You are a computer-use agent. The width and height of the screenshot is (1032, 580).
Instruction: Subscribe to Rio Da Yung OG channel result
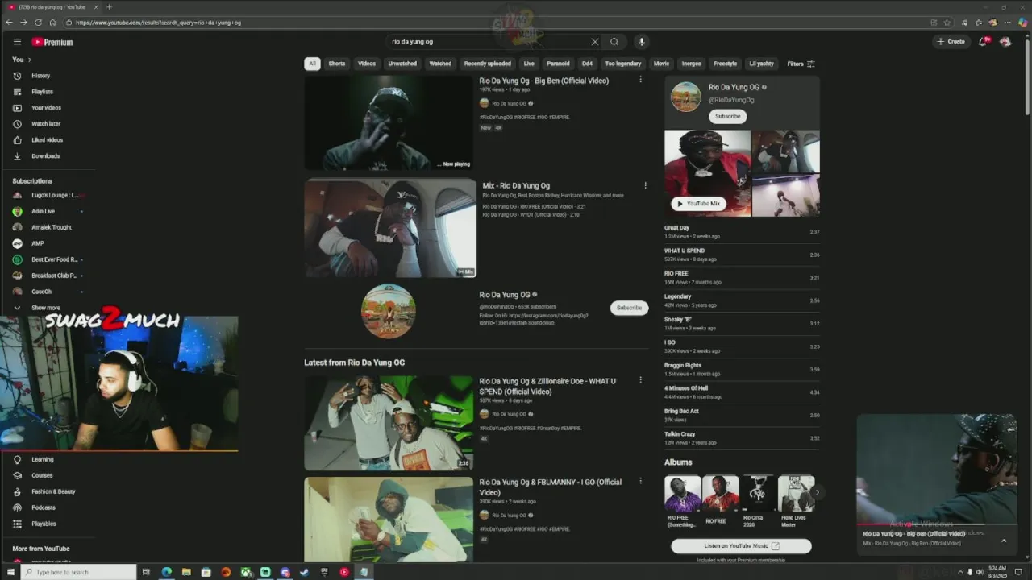(x=629, y=308)
